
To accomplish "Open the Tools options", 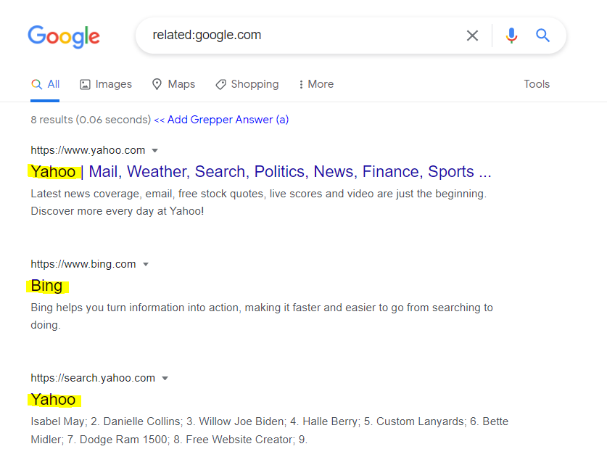I will 537,84.
